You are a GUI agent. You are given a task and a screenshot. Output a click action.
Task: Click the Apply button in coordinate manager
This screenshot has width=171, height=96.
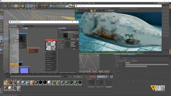(109, 87)
